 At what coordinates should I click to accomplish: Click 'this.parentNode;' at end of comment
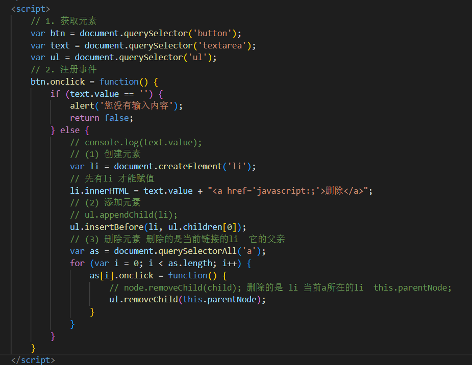tap(412, 288)
